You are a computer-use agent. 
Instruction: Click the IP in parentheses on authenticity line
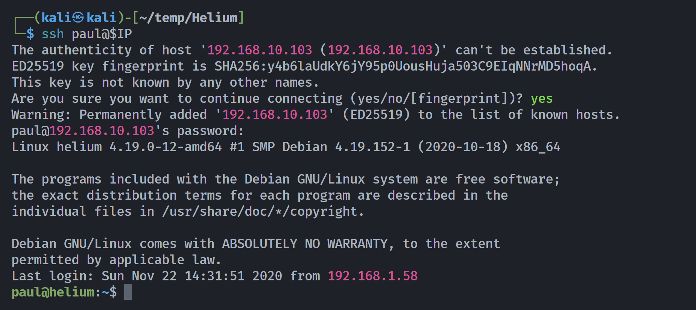[x=380, y=50]
